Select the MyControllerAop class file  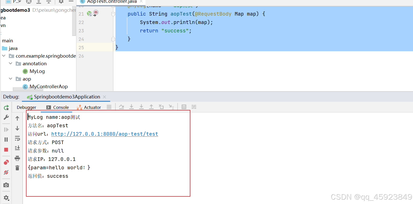tap(48, 86)
